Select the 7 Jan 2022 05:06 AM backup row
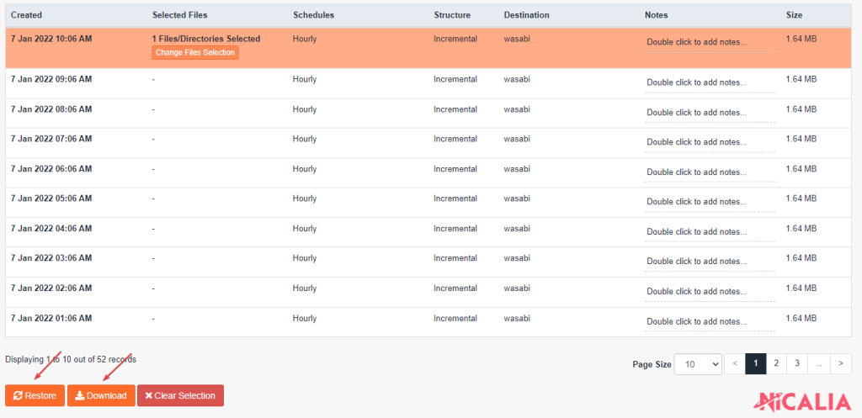The width and height of the screenshot is (862, 418). click(x=51, y=199)
